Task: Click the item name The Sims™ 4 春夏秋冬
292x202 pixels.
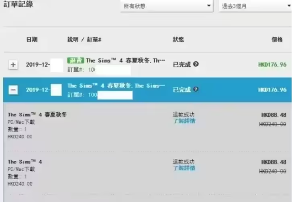Action: (37, 115)
